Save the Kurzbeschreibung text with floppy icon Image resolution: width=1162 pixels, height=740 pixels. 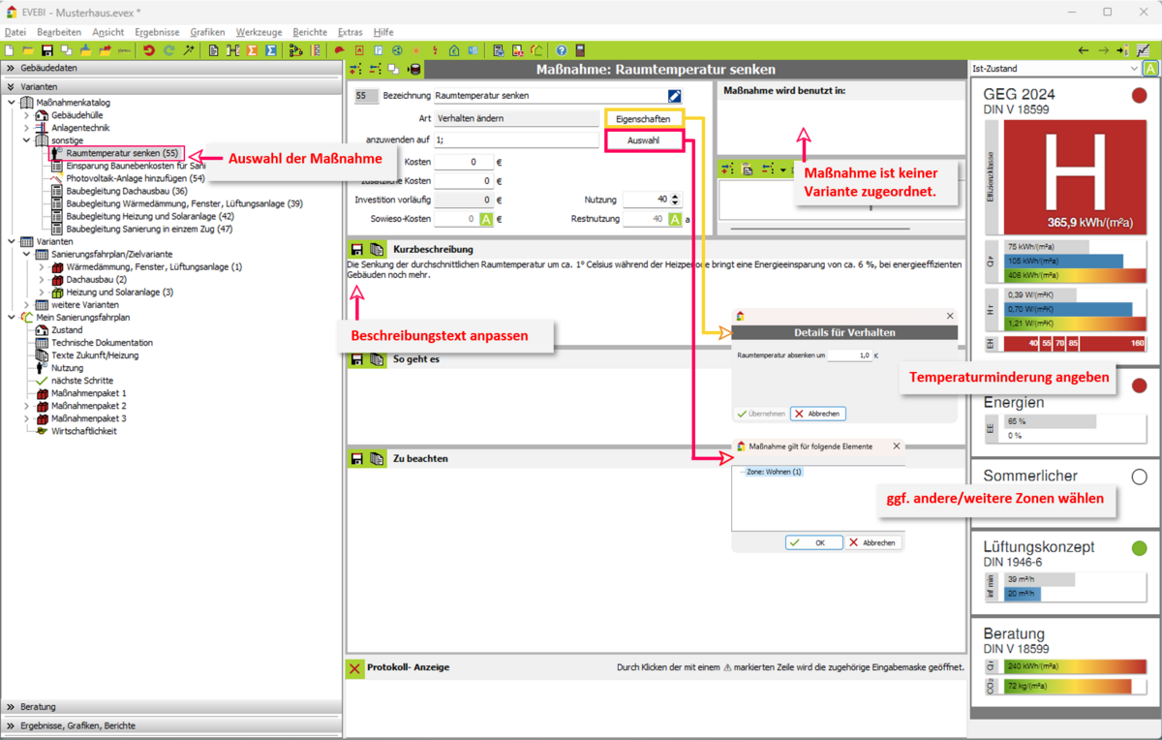tap(356, 250)
